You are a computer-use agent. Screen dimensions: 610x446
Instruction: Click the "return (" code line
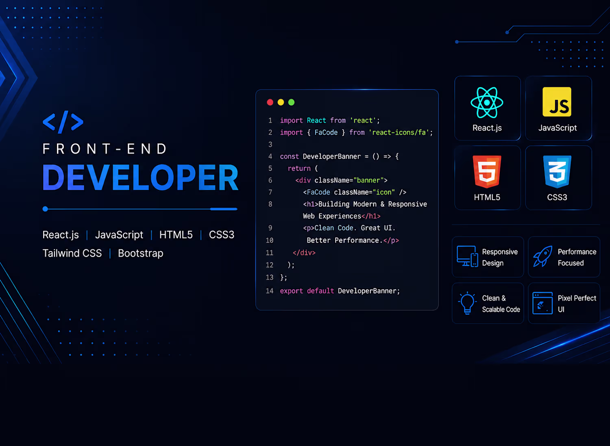click(303, 169)
